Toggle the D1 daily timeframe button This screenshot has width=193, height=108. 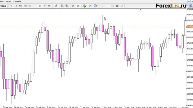point(40,6)
